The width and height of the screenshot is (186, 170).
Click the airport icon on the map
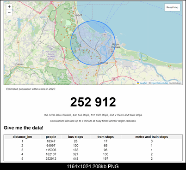pos(51,49)
